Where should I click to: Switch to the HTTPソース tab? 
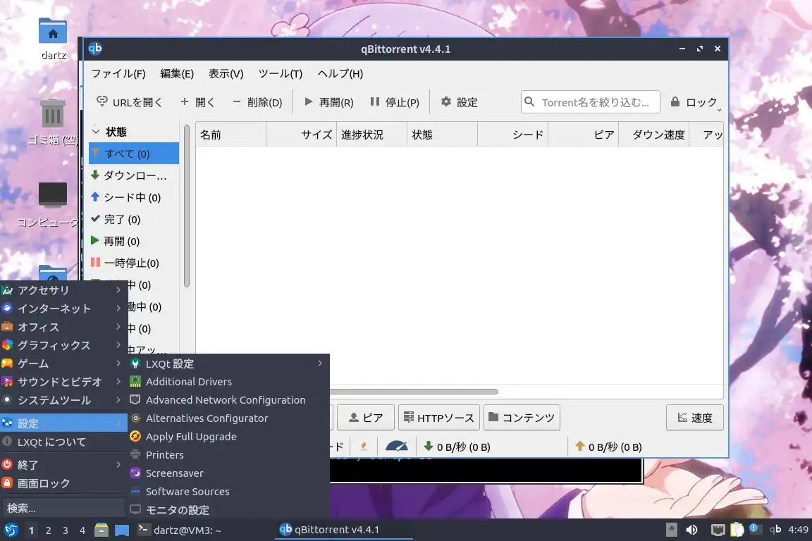(x=438, y=417)
